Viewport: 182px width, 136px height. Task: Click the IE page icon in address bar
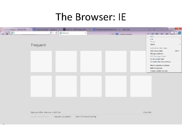[x=12, y=33]
